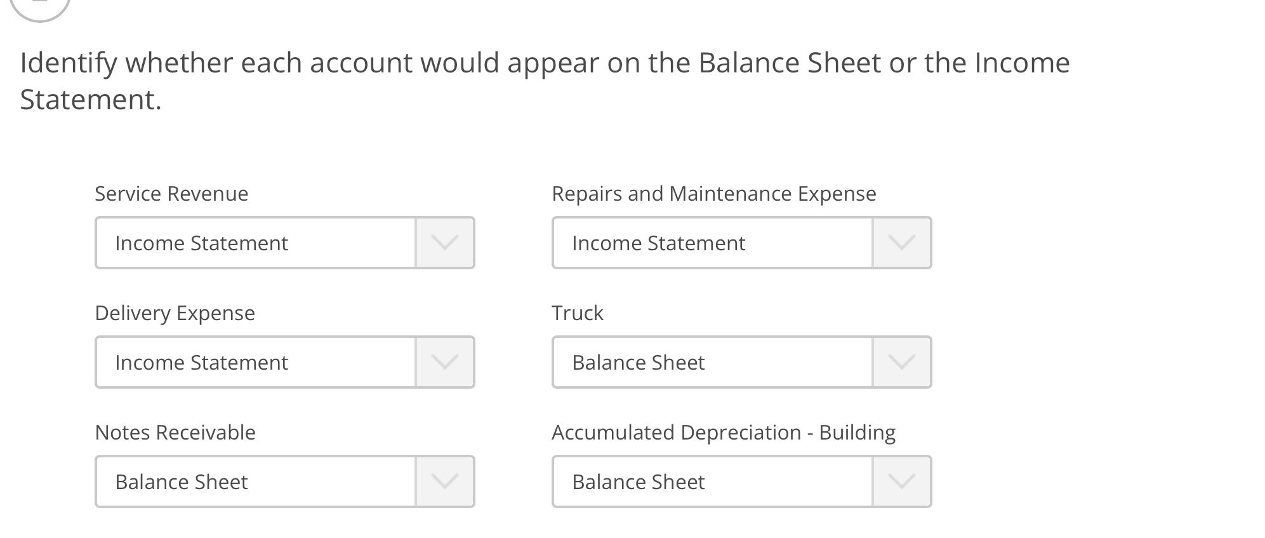Click the Notes Receivable label

(175, 432)
